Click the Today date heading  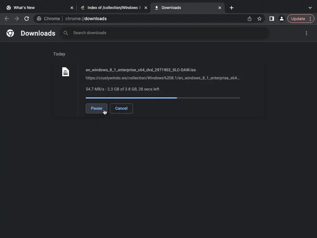59,54
